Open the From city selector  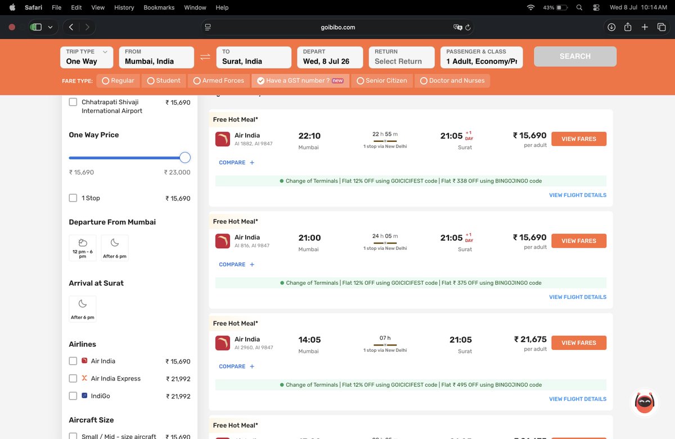156,57
